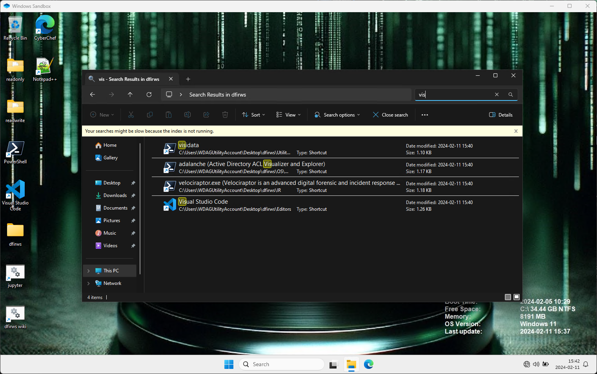
Task: Select Gallery in navigation pane
Action: tap(110, 158)
